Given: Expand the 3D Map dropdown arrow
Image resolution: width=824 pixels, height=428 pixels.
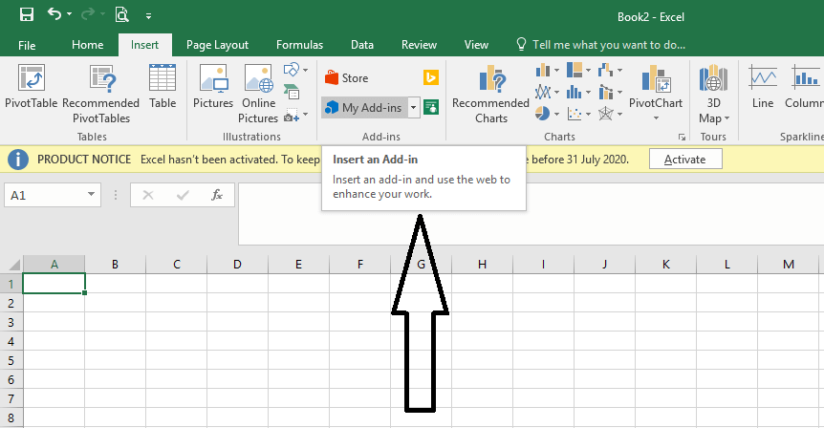Looking at the screenshot, I should pyautogui.click(x=726, y=118).
